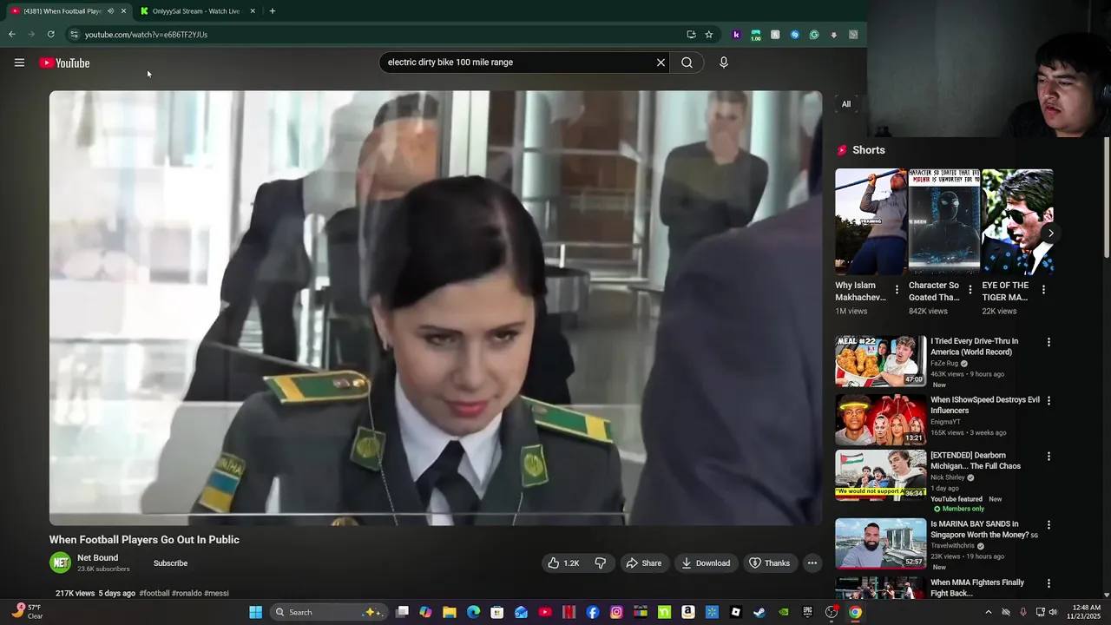Play I Tried Every Drive-Thru thumbnail
This screenshot has height=625, width=1111.
point(881,361)
